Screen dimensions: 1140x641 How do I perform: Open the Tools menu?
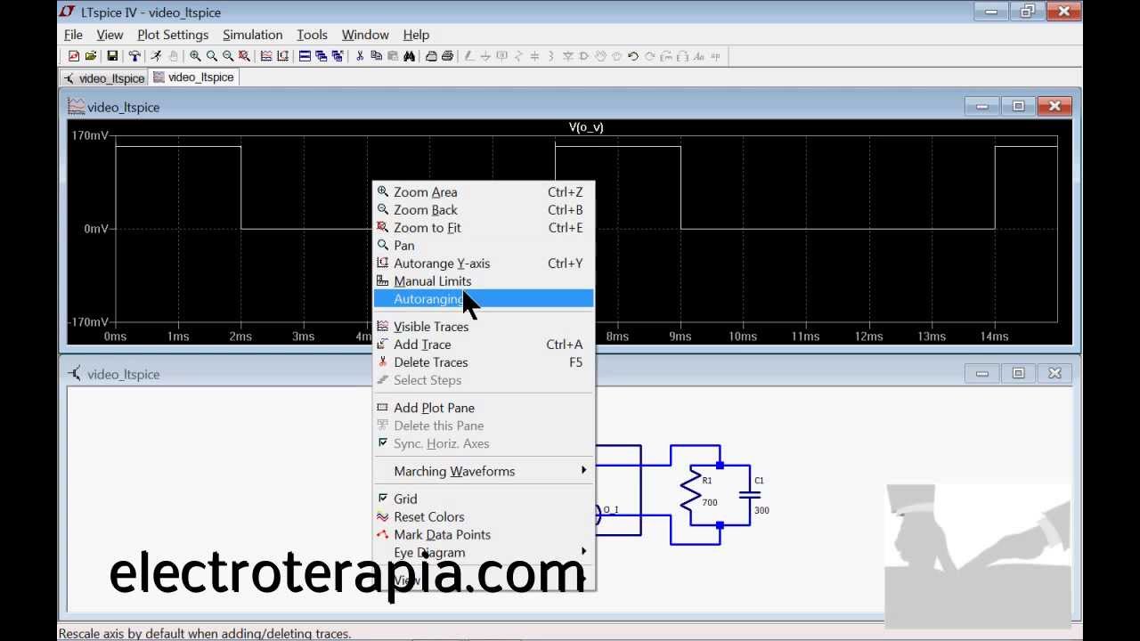(x=312, y=35)
